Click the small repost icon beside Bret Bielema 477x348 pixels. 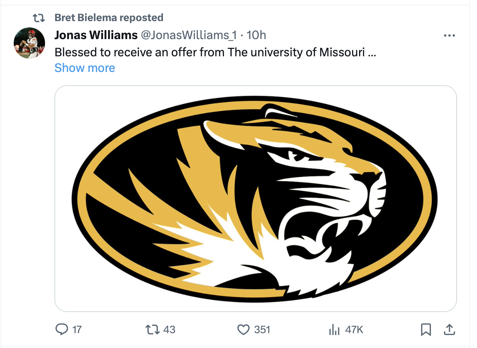coord(38,18)
